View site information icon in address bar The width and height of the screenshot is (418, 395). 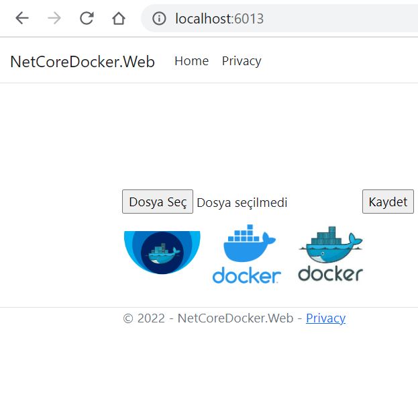coord(159,19)
